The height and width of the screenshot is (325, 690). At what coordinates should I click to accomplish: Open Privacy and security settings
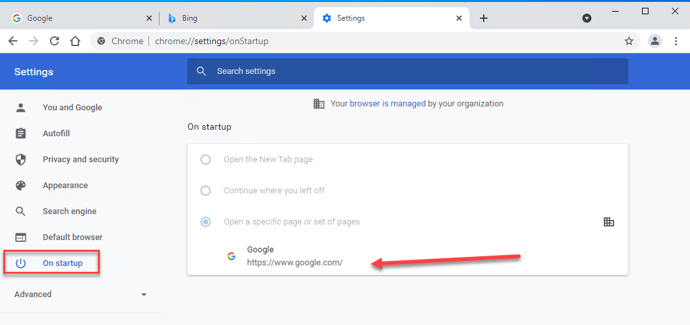pyautogui.click(x=80, y=160)
